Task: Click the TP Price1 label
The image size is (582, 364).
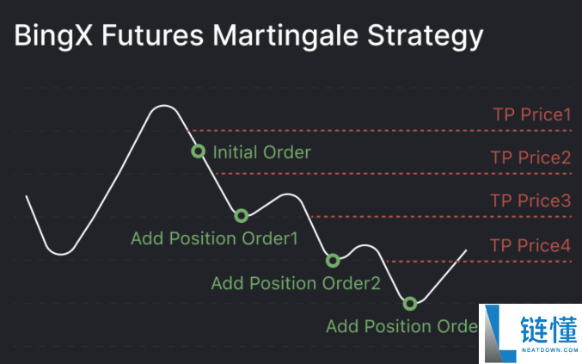Action: tap(532, 114)
